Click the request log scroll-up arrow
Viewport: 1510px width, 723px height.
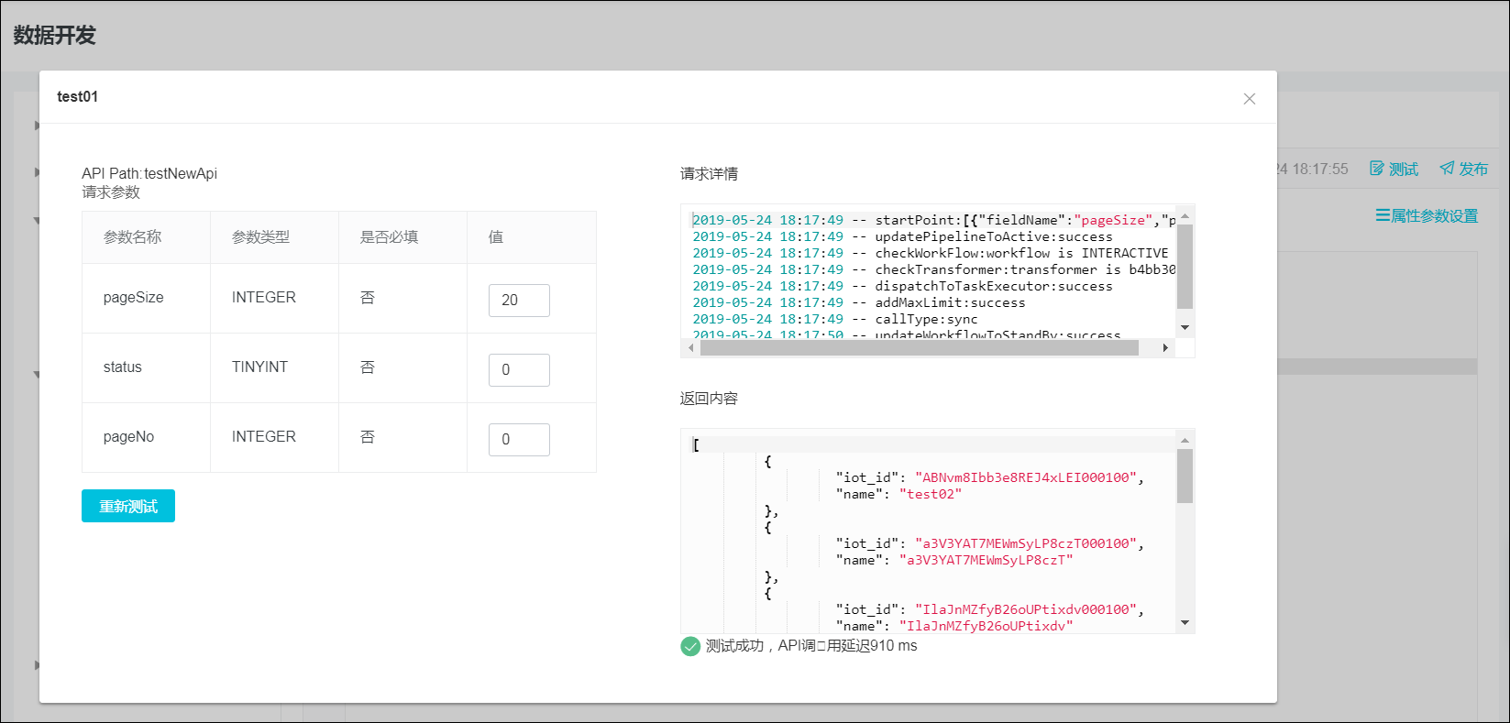[1185, 216]
